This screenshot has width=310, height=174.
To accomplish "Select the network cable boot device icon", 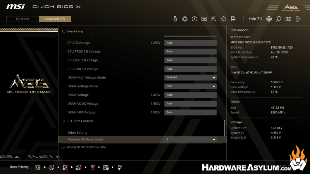I will pyautogui.click(x=119, y=167).
